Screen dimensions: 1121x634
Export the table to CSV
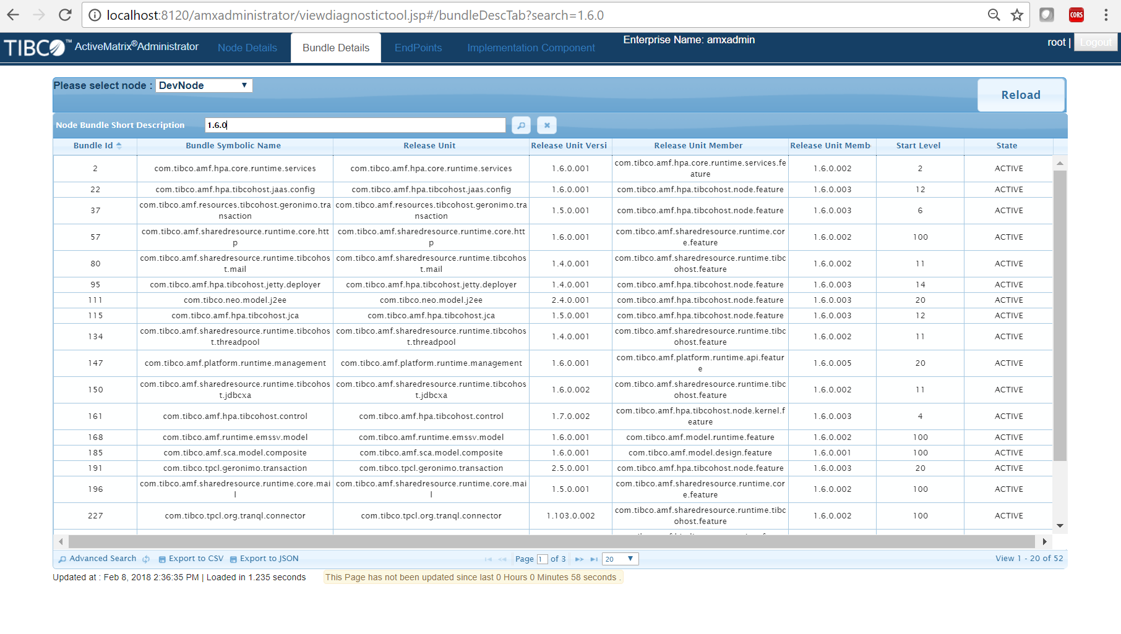click(191, 559)
